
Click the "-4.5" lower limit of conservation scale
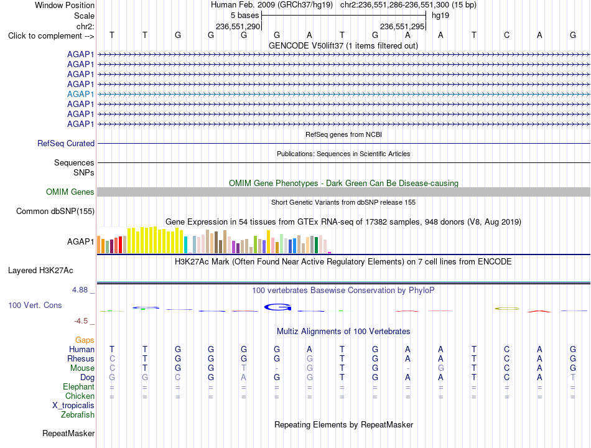(x=81, y=321)
